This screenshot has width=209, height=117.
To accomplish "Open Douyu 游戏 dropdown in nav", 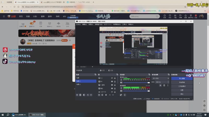I will click(50, 16).
